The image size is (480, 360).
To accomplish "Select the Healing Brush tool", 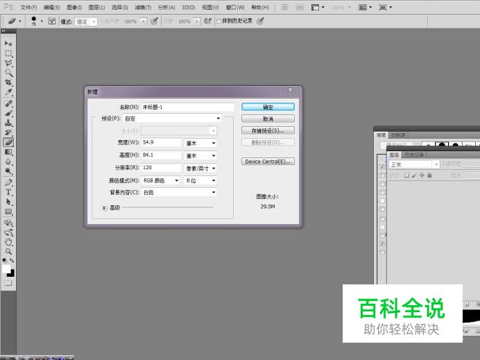I will (x=8, y=103).
